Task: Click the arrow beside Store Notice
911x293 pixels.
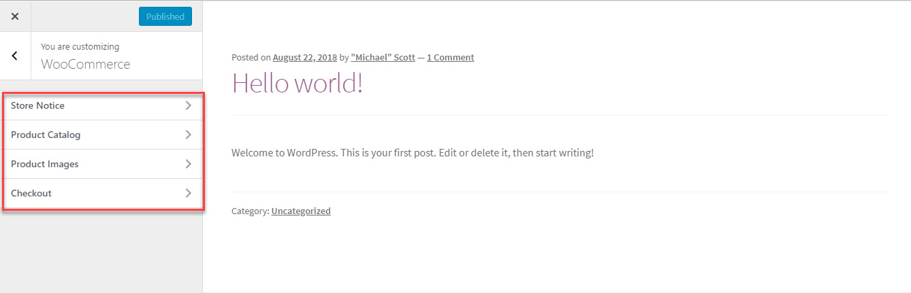Action: [189, 105]
